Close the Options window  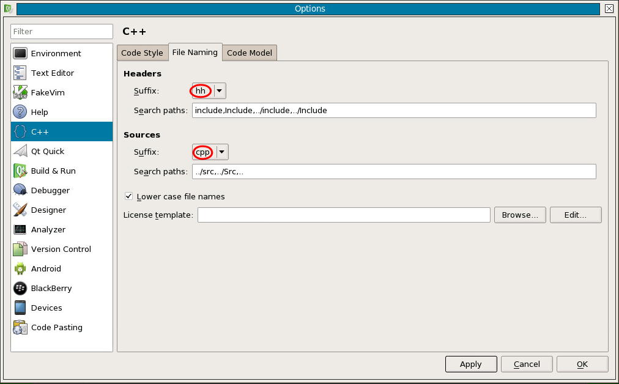click(x=609, y=9)
